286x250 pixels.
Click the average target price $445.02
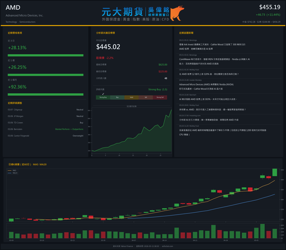click(108, 47)
